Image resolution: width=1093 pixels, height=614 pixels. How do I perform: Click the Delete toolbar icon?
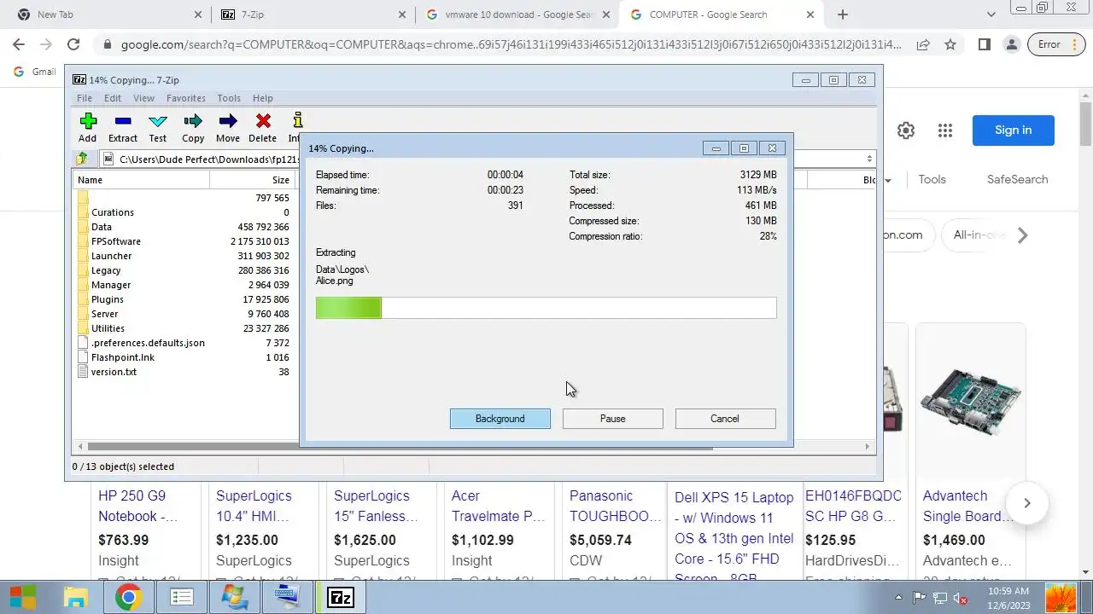263,127
